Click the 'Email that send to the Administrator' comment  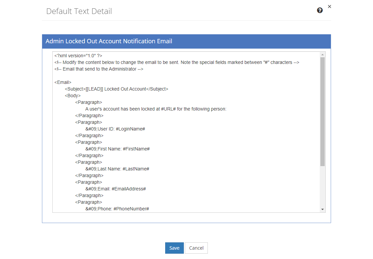[x=99, y=69]
